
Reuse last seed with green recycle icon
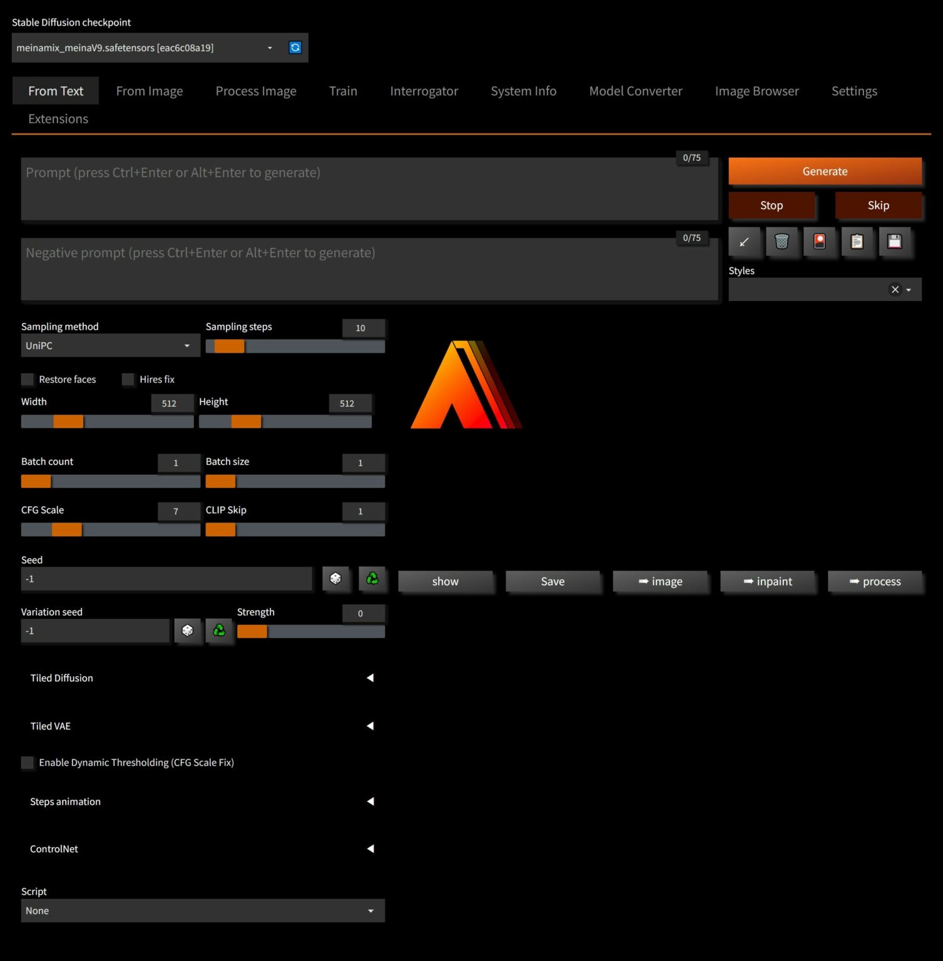coord(372,579)
